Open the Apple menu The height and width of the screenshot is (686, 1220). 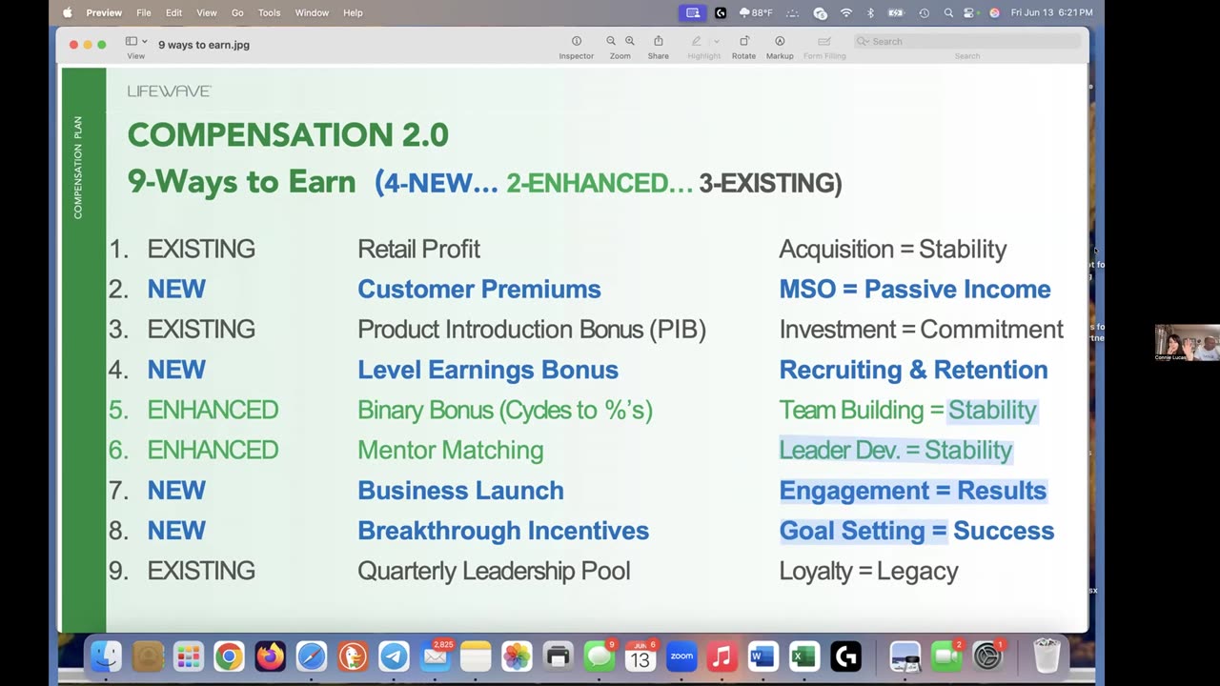pos(67,13)
